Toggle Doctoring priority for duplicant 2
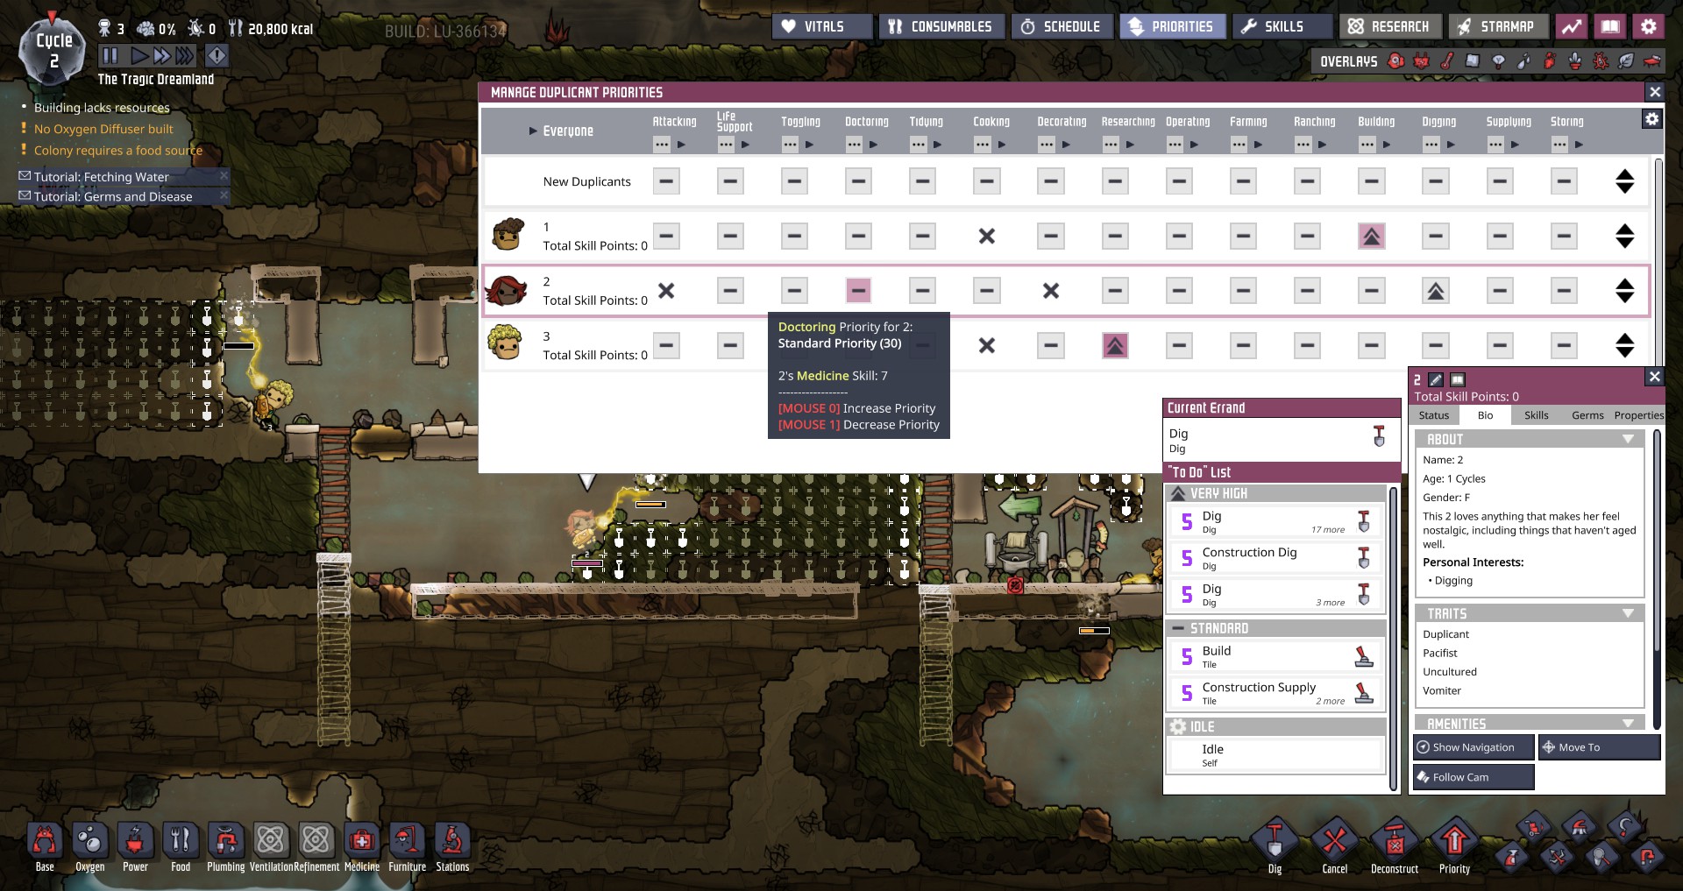Viewport: 1683px width, 891px height. [x=858, y=291]
